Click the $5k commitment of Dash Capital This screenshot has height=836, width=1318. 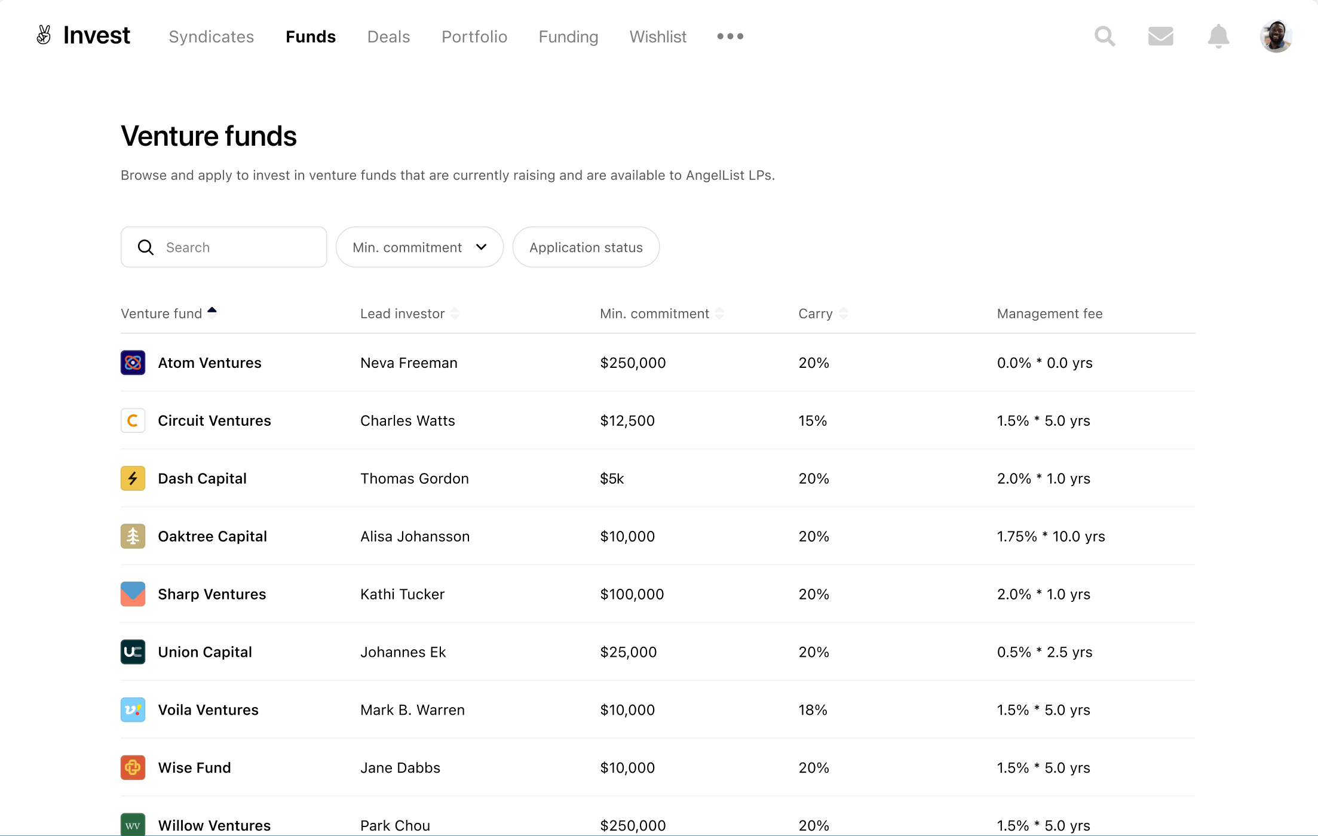click(x=612, y=478)
